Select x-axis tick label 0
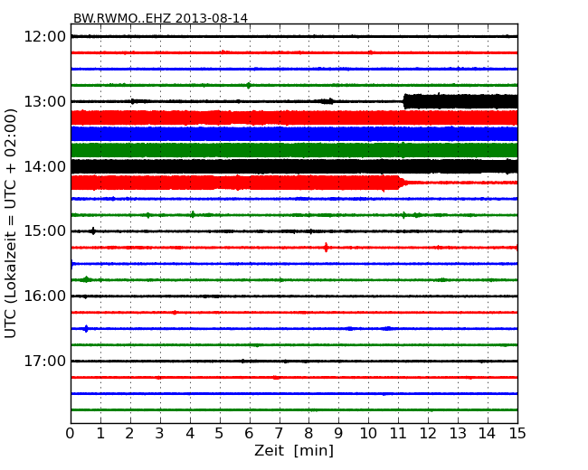Screen dimensions: 588x470 pos(71,434)
